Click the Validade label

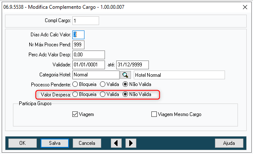click(x=61, y=65)
